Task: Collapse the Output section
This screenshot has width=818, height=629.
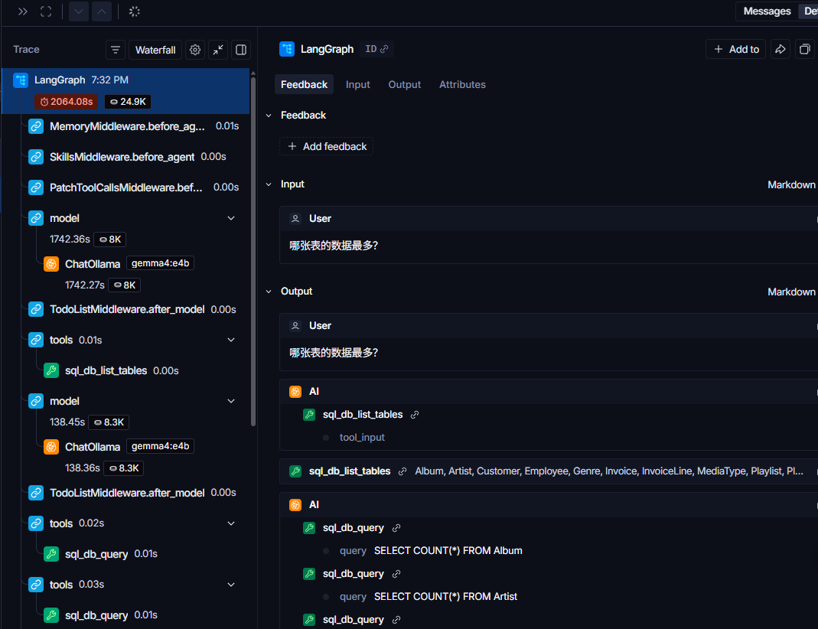Action: tap(269, 292)
